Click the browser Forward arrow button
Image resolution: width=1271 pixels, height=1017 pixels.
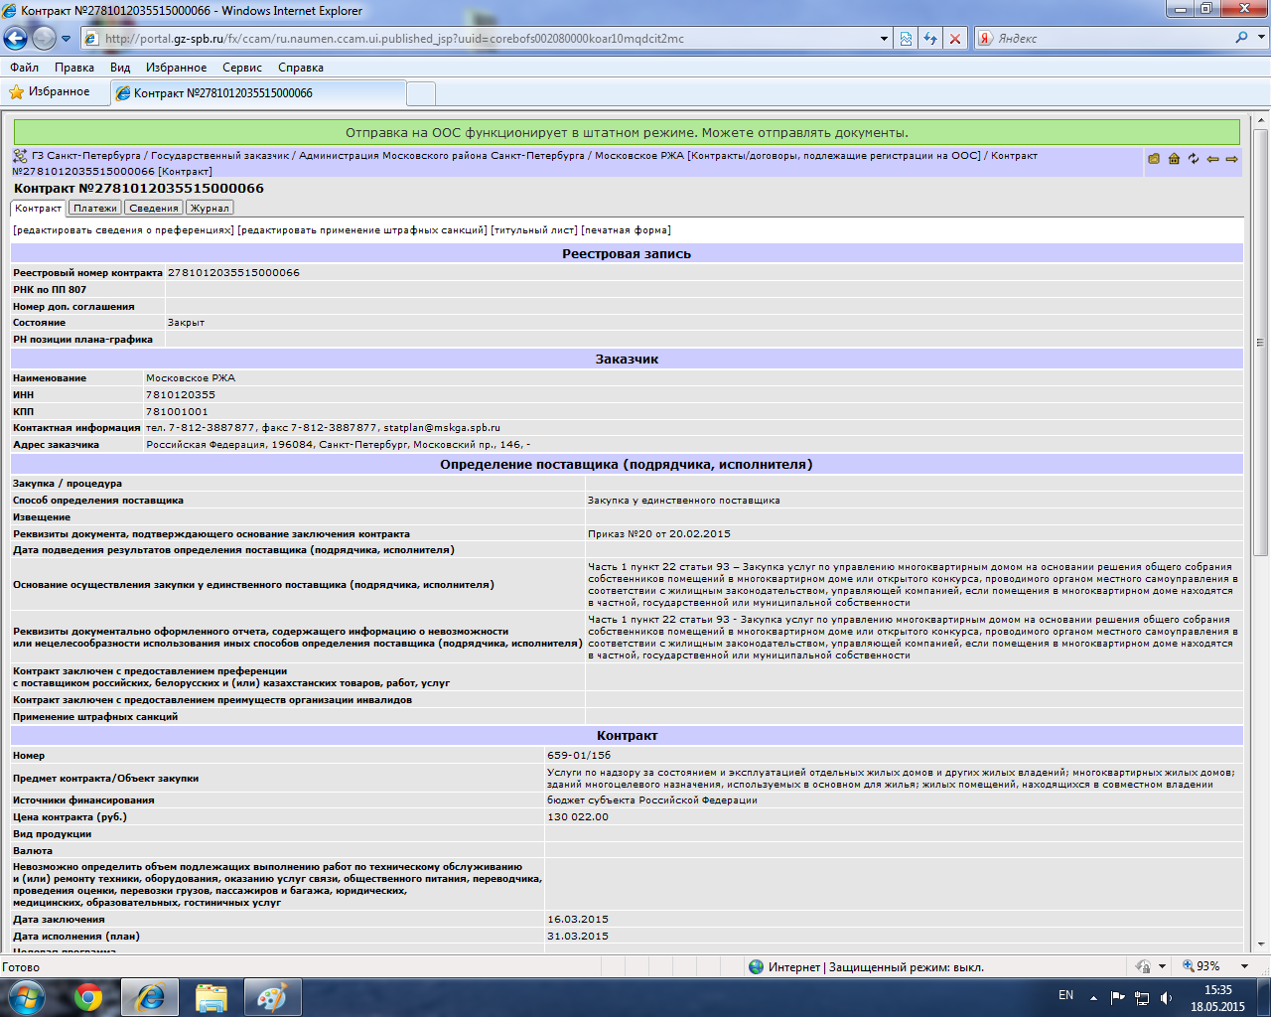point(44,39)
